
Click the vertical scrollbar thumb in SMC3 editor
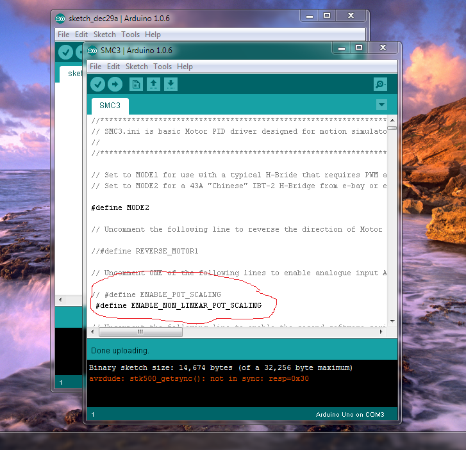pos(392,128)
